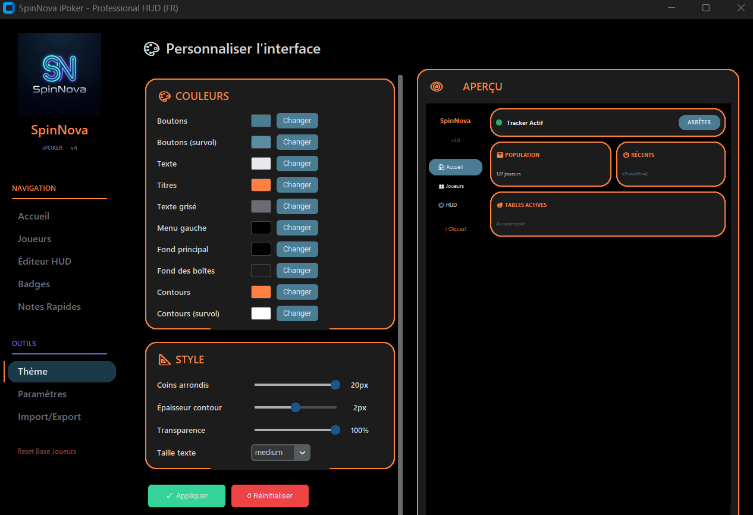Open the Éditeur HUD page
Image resolution: width=753 pixels, height=515 pixels.
[x=45, y=262]
